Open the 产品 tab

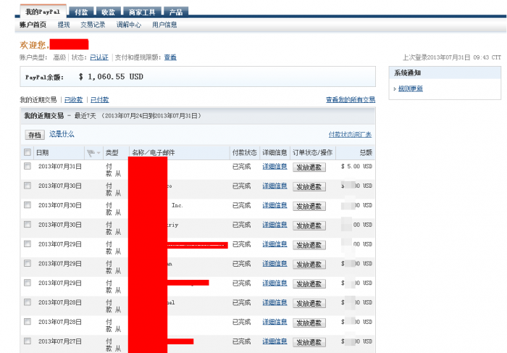point(176,12)
